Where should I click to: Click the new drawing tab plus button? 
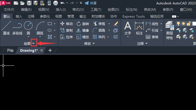pyautogui.click(x=50, y=50)
